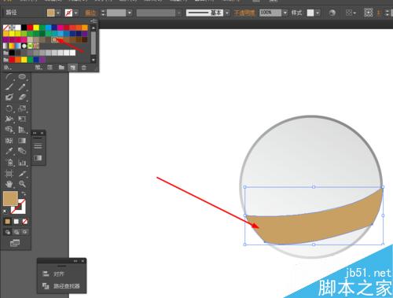Bring the toolbox Fill box to front
The image size is (393, 298).
10,198
